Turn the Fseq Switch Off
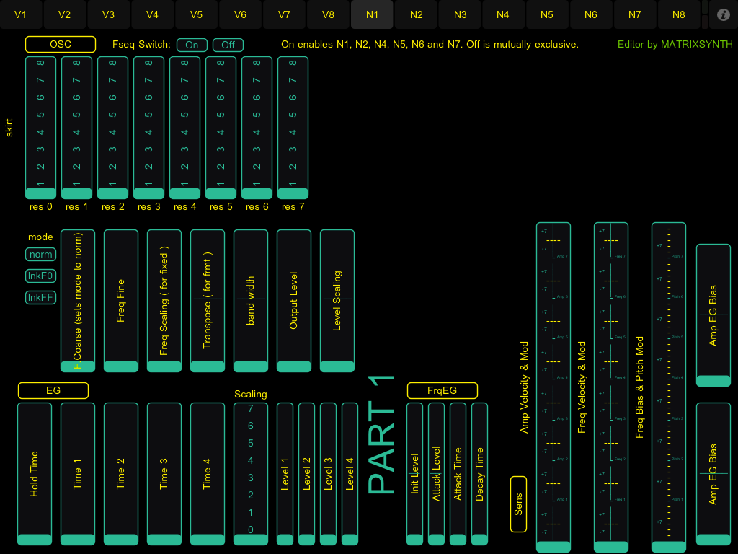738x554 pixels. click(228, 45)
